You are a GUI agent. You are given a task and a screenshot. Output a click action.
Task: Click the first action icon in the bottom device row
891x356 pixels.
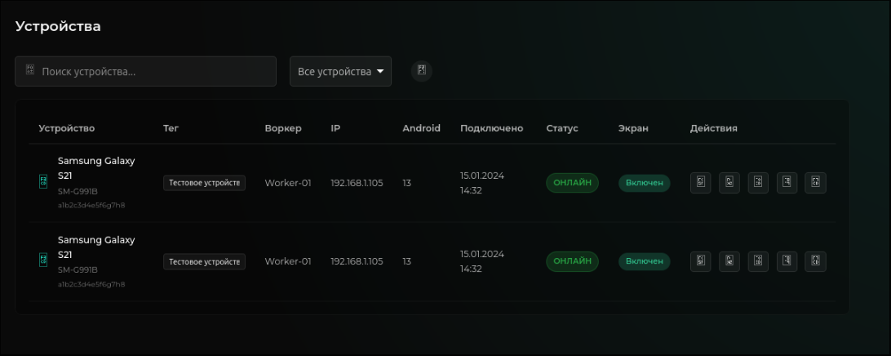[700, 261]
